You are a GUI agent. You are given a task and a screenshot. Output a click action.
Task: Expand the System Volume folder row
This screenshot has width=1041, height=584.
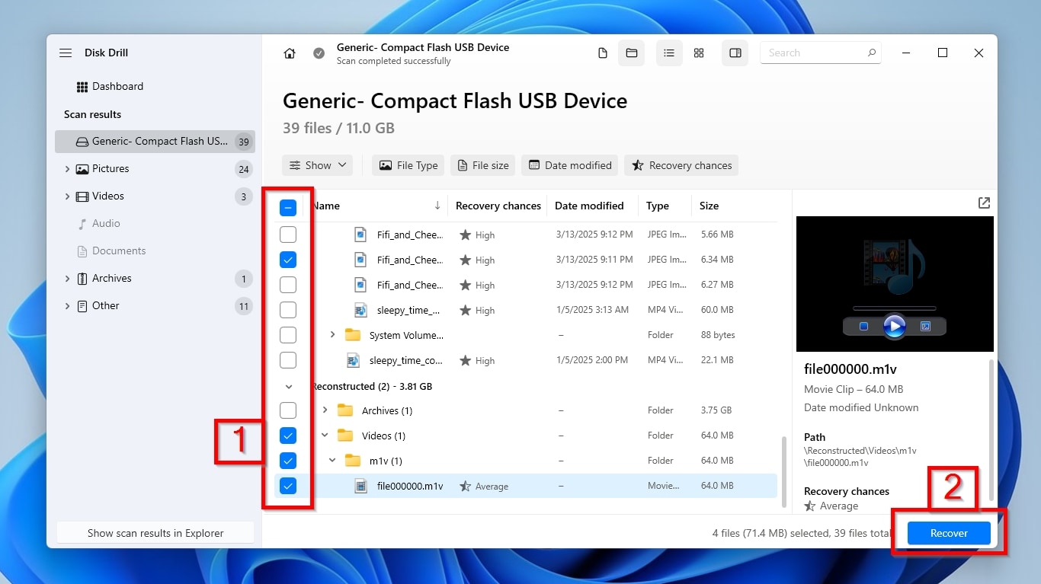pyautogui.click(x=332, y=335)
